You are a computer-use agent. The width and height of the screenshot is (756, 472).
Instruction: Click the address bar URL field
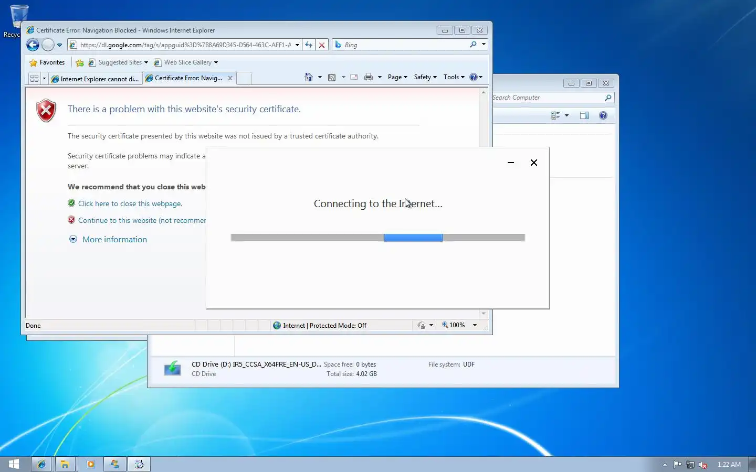[185, 45]
